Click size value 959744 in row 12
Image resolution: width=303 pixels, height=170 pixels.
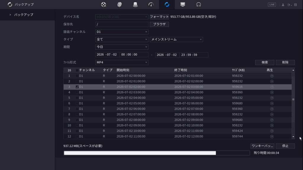[x=237, y=136]
